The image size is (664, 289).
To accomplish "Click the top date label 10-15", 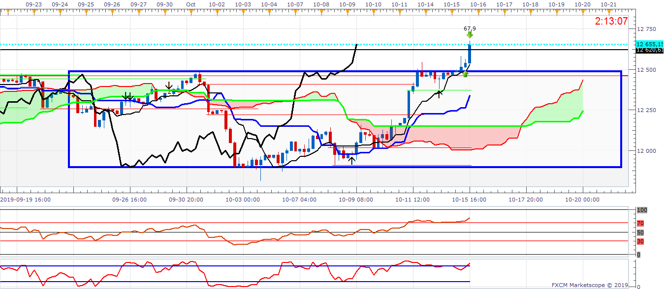I will pos(451,3).
